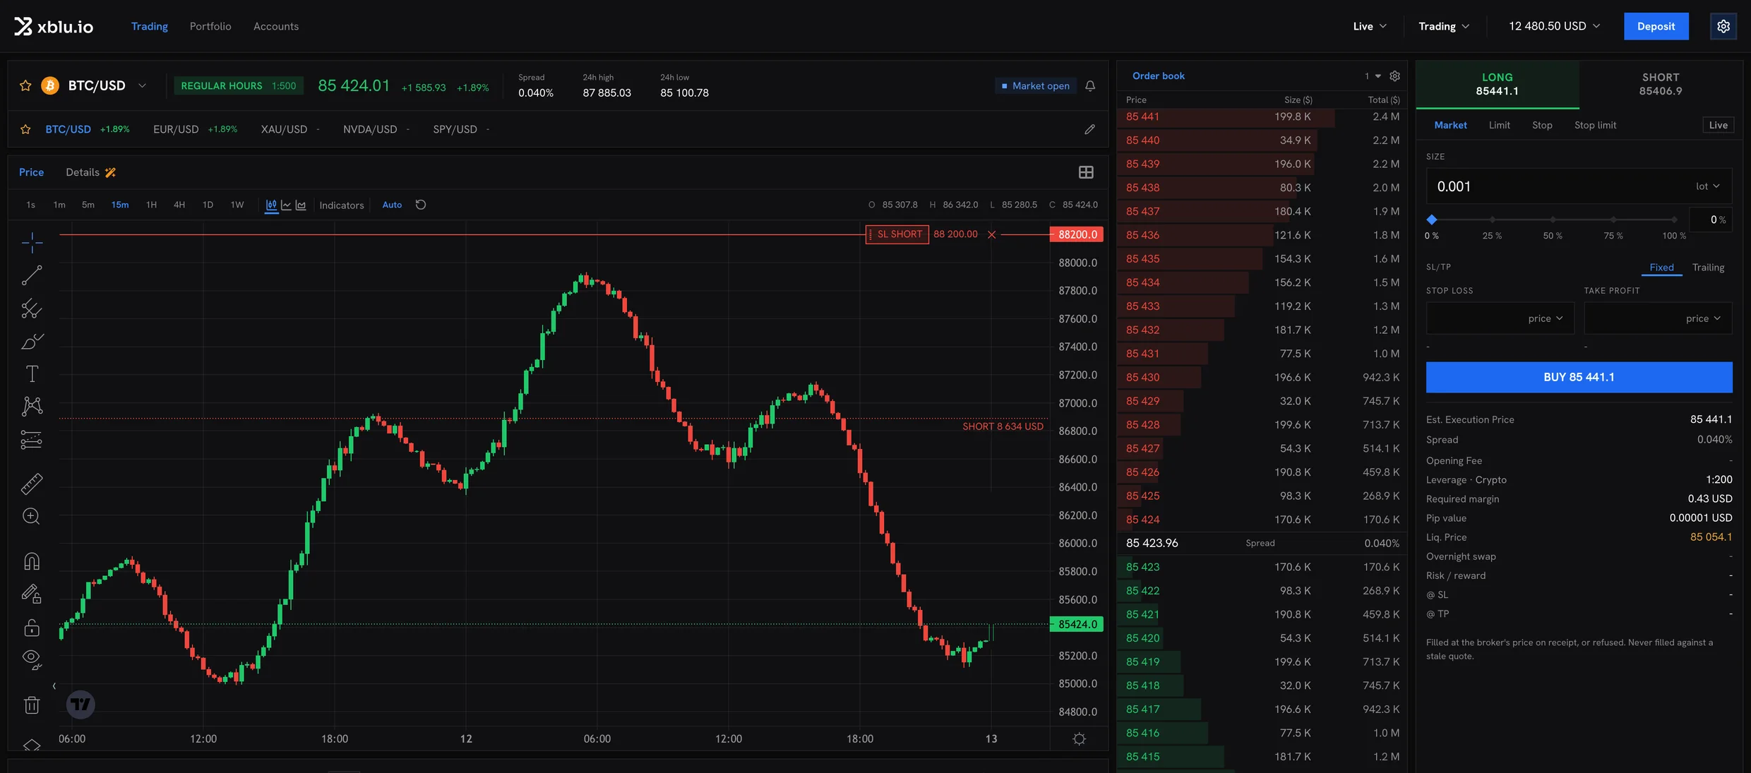Click the BUY 85 441.1 button
Image resolution: width=1751 pixels, height=773 pixels.
tap(1579, 377)
